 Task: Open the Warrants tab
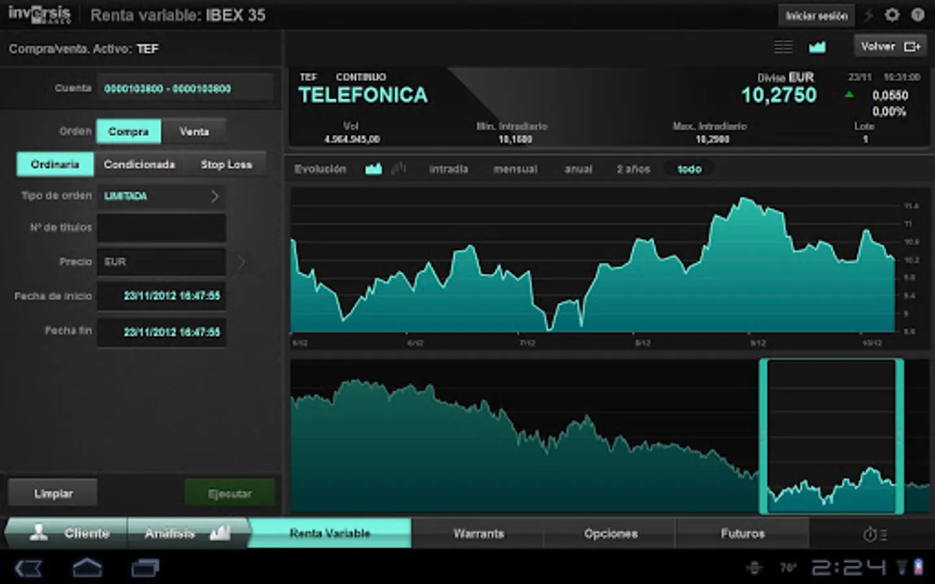tap(479, 533)
